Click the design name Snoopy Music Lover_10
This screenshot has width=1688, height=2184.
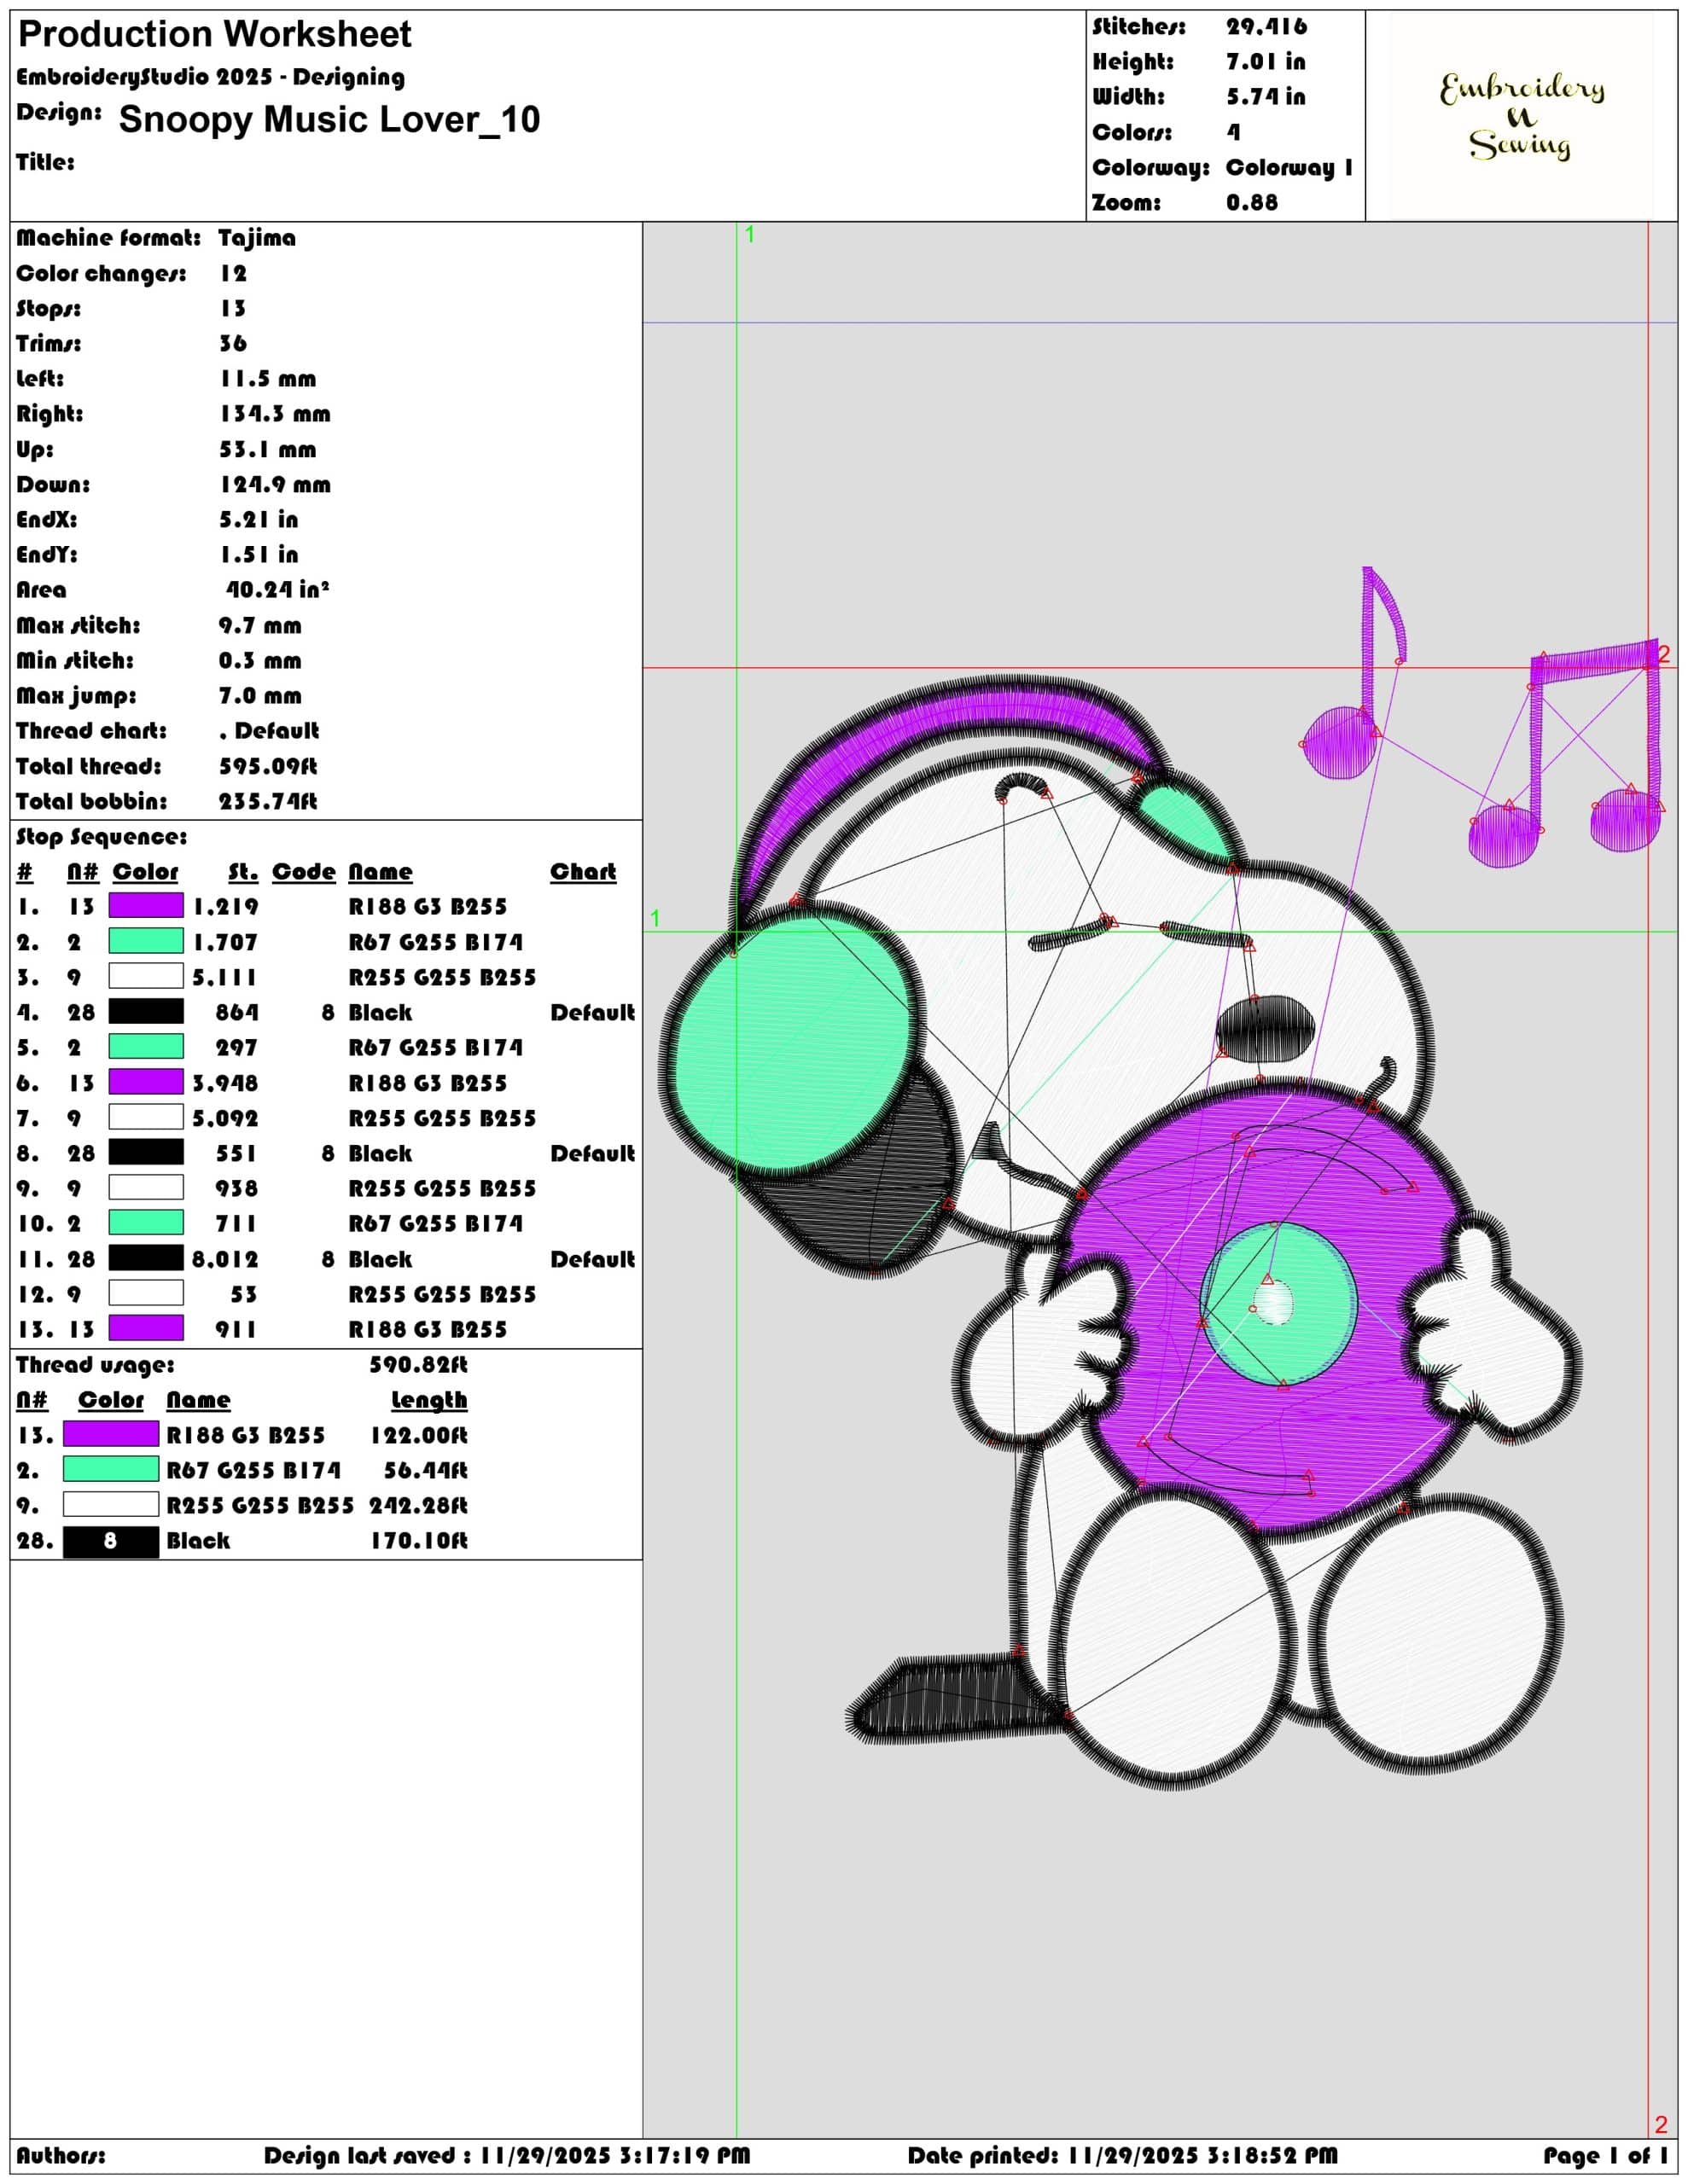pyautogui.click(x=329, y=119)
